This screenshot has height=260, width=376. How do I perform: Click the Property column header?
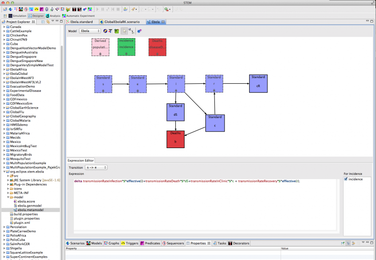click(x=172, y=249)
